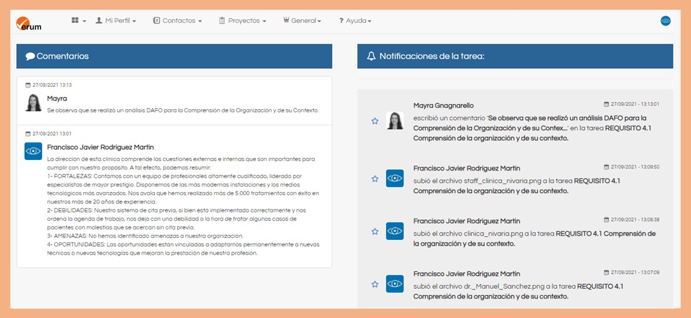Open the grid apps menu icon

coord(78,20)
